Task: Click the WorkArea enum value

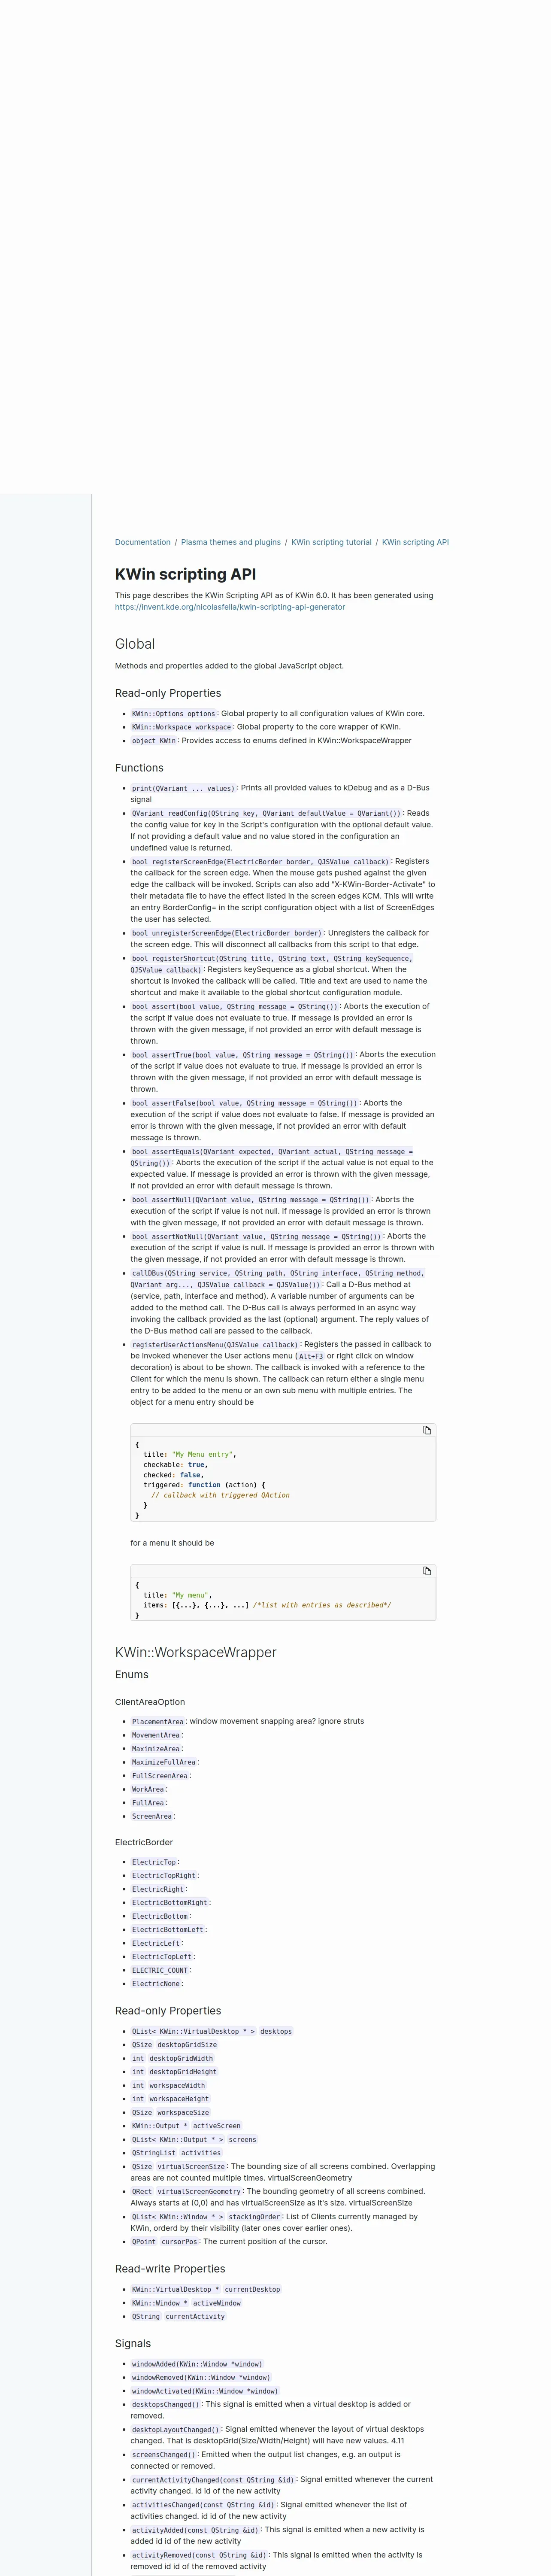Action: click(148, 1789)
